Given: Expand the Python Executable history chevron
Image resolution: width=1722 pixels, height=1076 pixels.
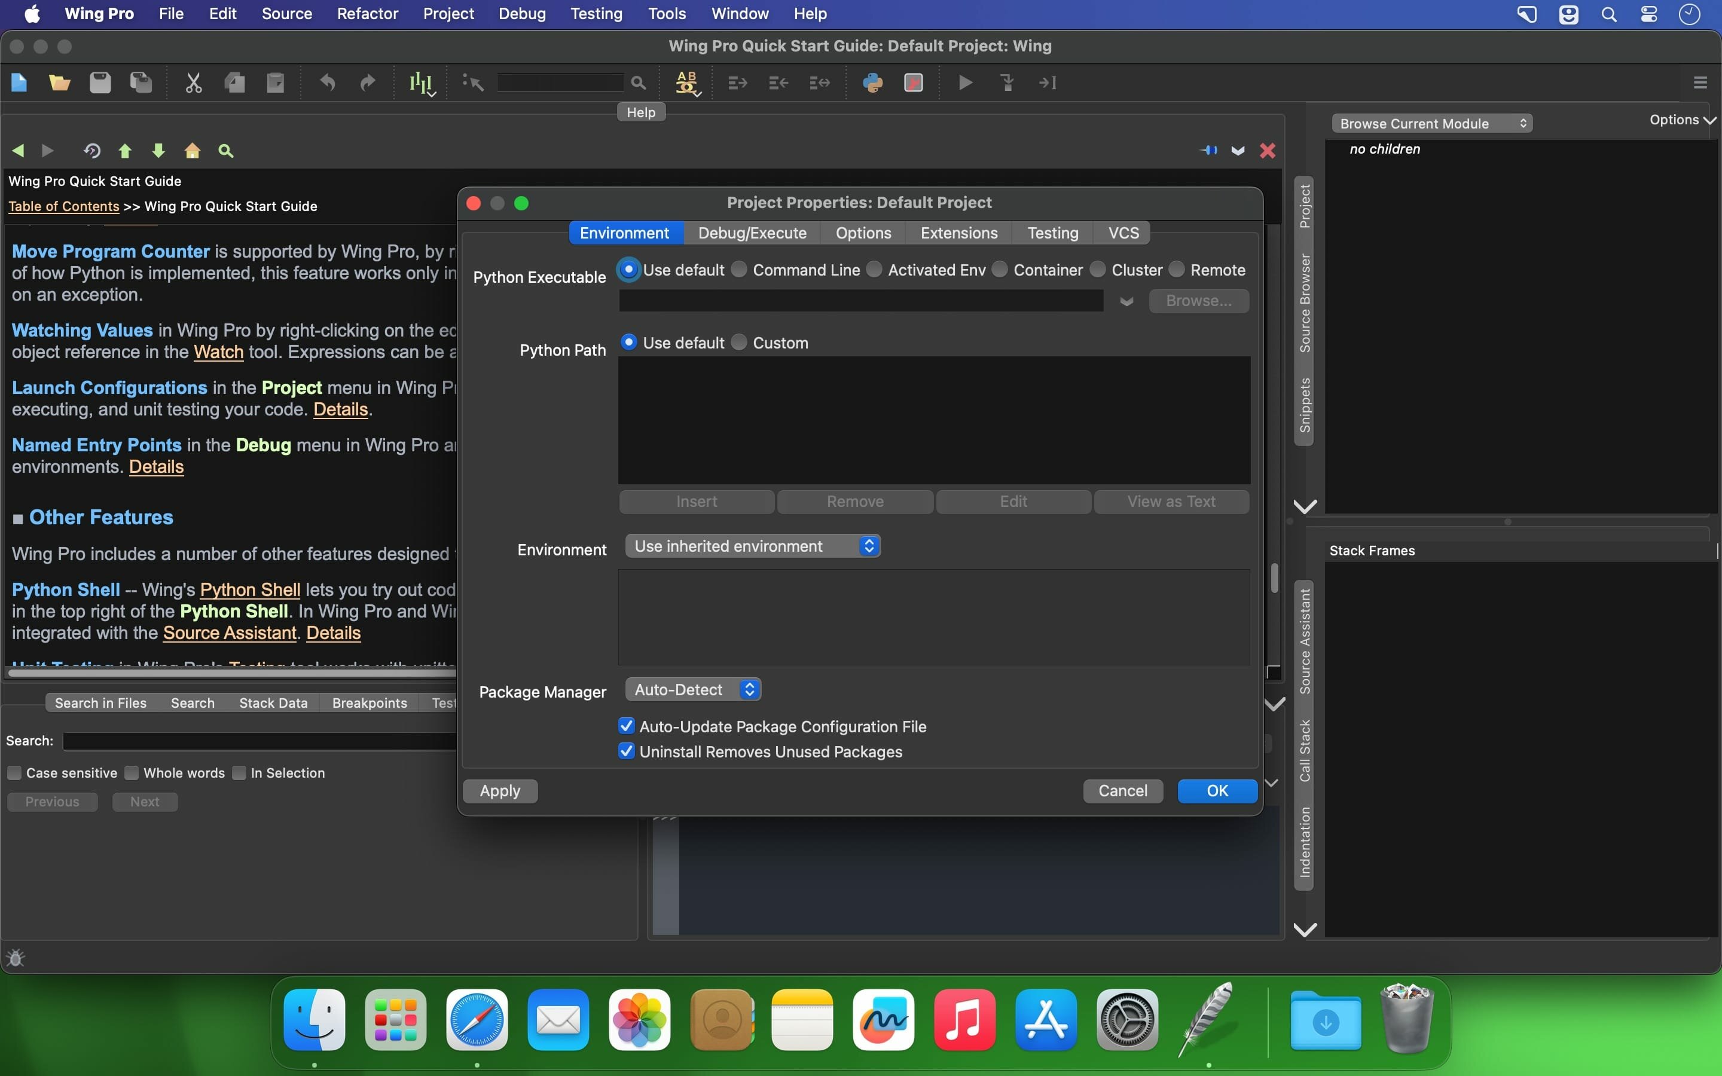Looking at the screenshot, I should point(1126,301).
